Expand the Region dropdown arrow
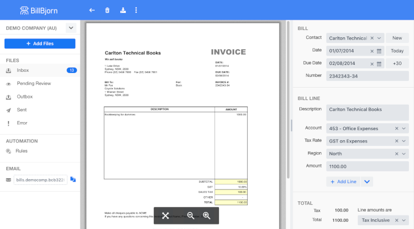The image size is (414, 229). pos(404,154)
